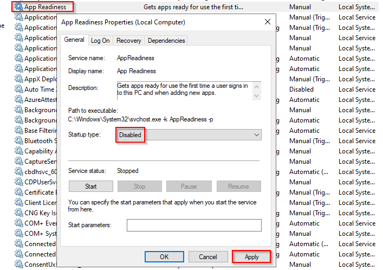383x270 pixels.
Task: Select the CNG Key service gear icon
Action: pos(18,213)
